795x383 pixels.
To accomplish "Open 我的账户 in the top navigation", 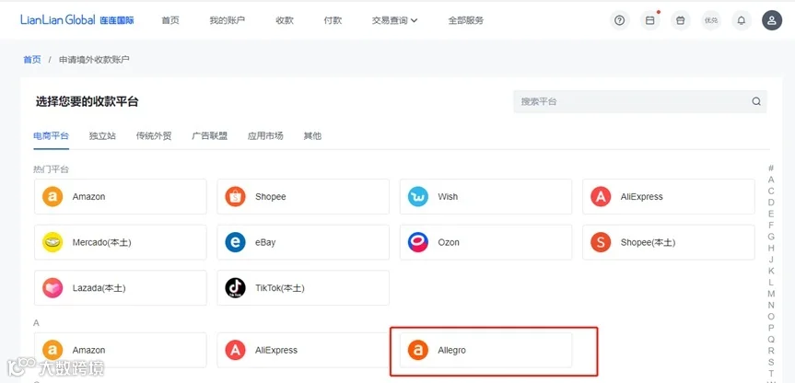I will point(228,21).
